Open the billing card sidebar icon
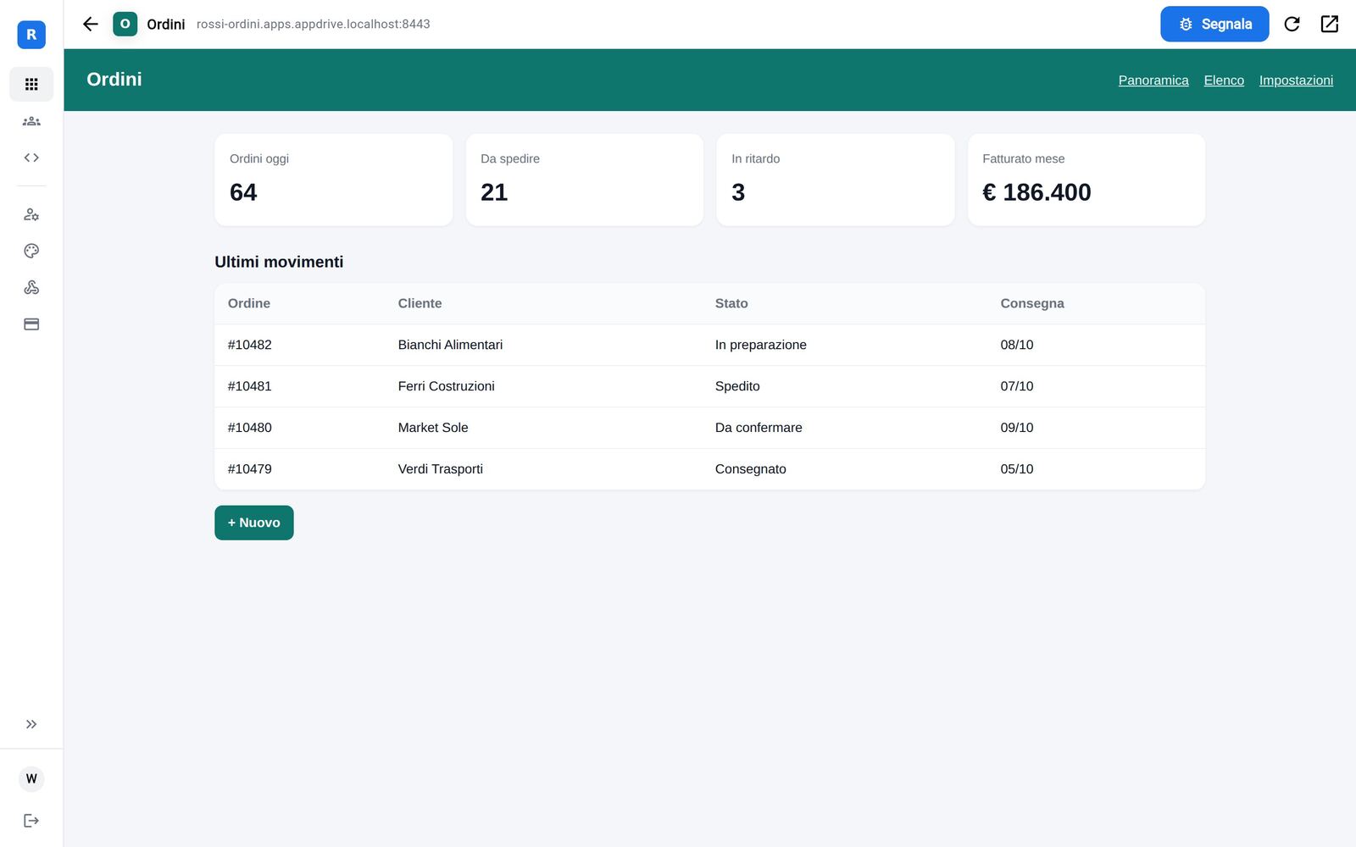 (x=31, y=324)
